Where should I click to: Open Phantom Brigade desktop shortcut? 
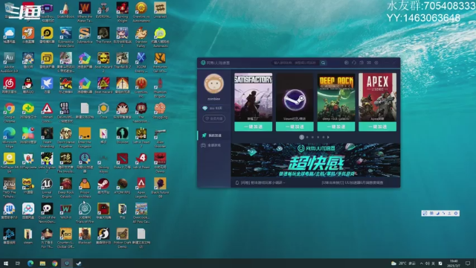[160, 88]
